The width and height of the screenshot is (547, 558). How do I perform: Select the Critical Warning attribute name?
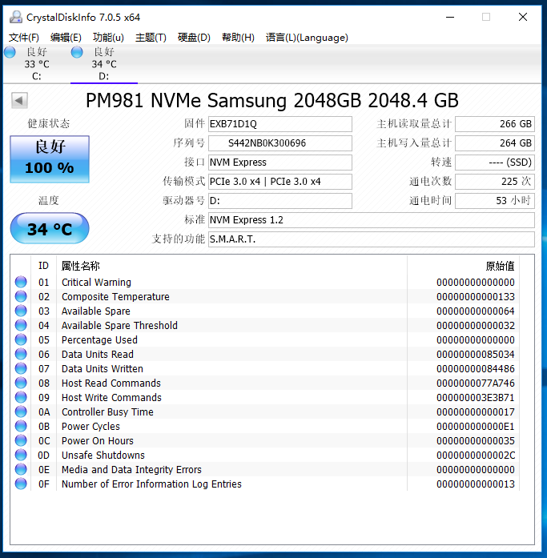[x=96, y=283]
